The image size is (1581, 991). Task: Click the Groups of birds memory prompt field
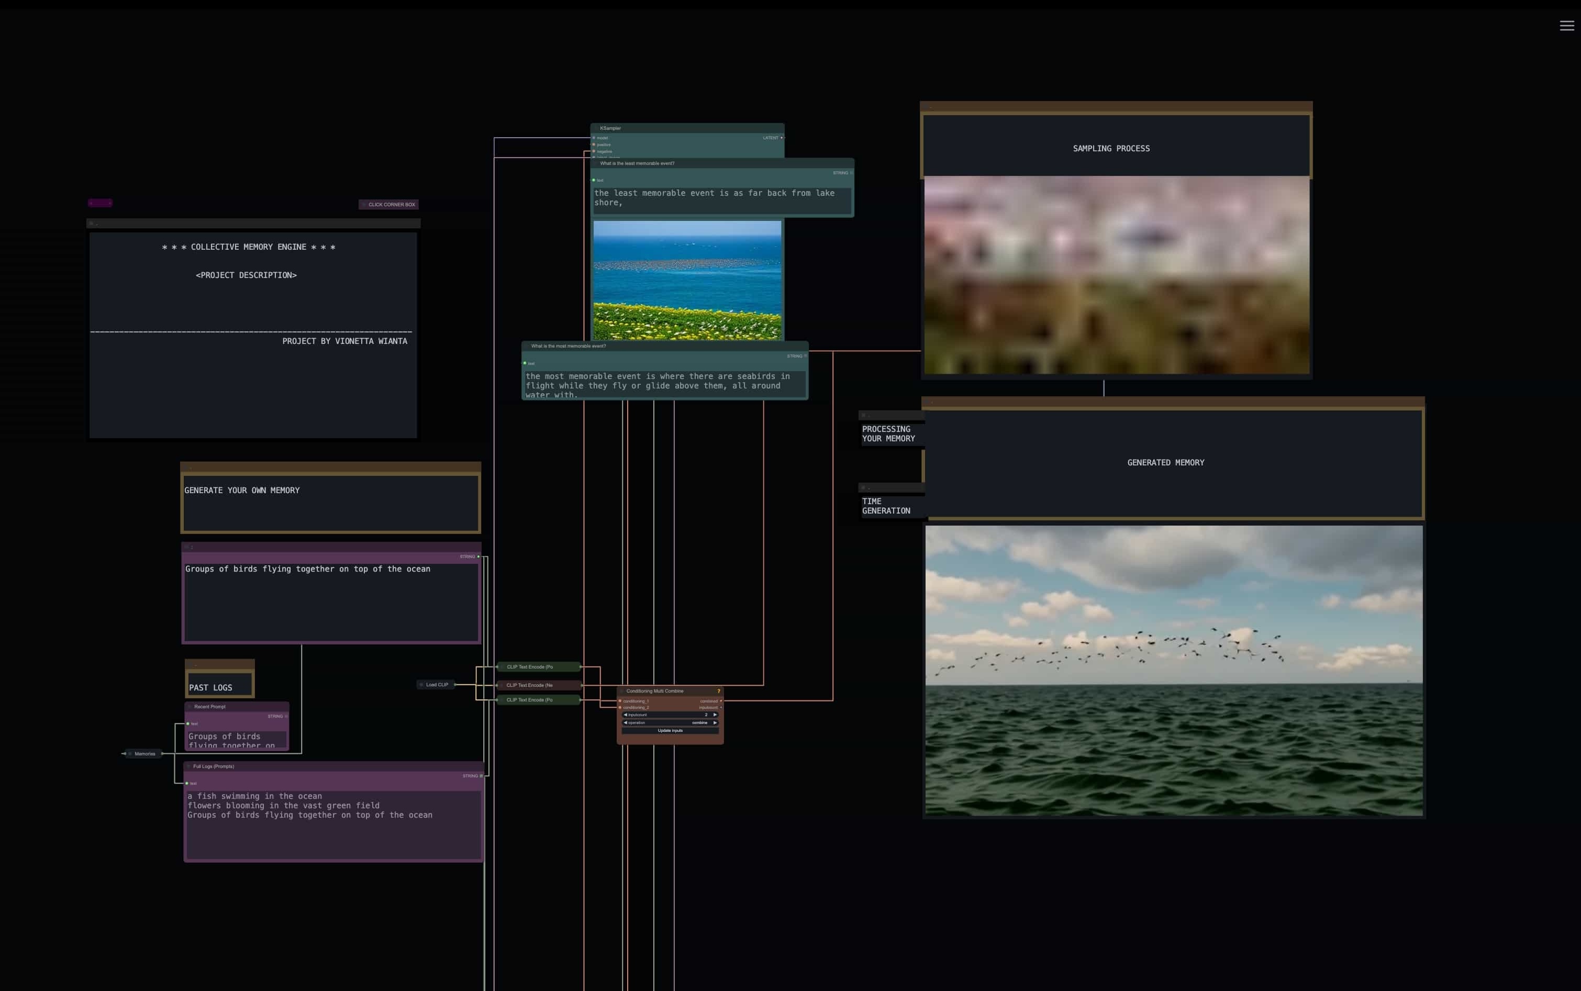pos(331,600)
